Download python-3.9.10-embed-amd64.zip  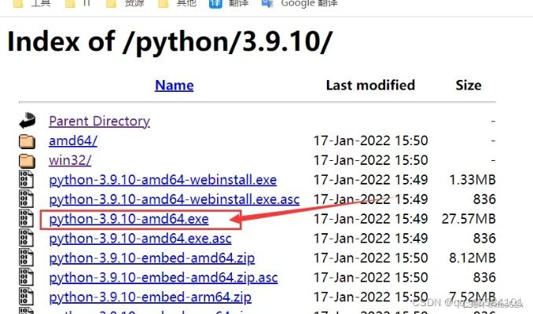point(150,258)
